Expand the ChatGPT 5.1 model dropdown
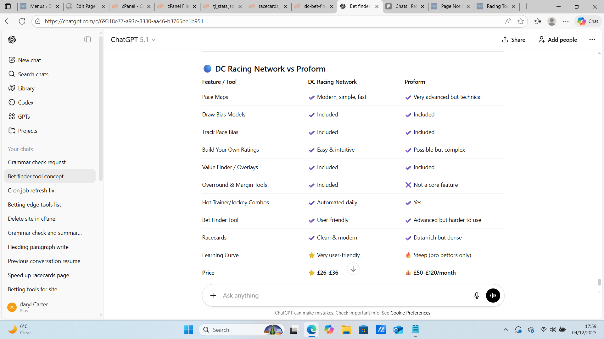 tap(133, 40)
